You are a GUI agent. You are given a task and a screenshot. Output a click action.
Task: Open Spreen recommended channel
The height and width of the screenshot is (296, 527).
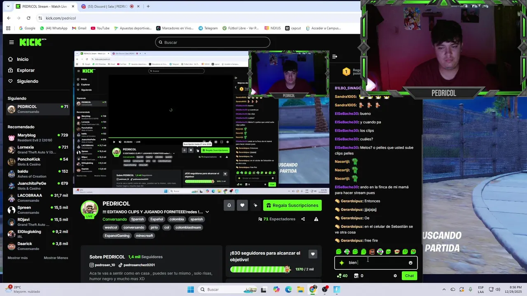point(38,210)
